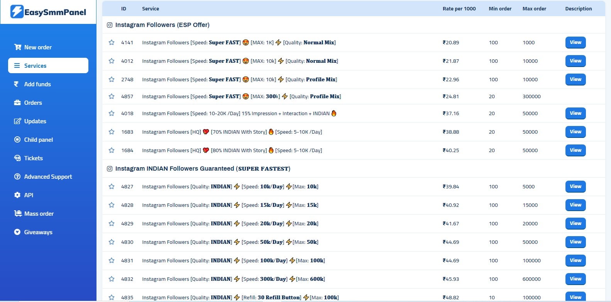Toggle favorite star for service 4141

(112, 42)
